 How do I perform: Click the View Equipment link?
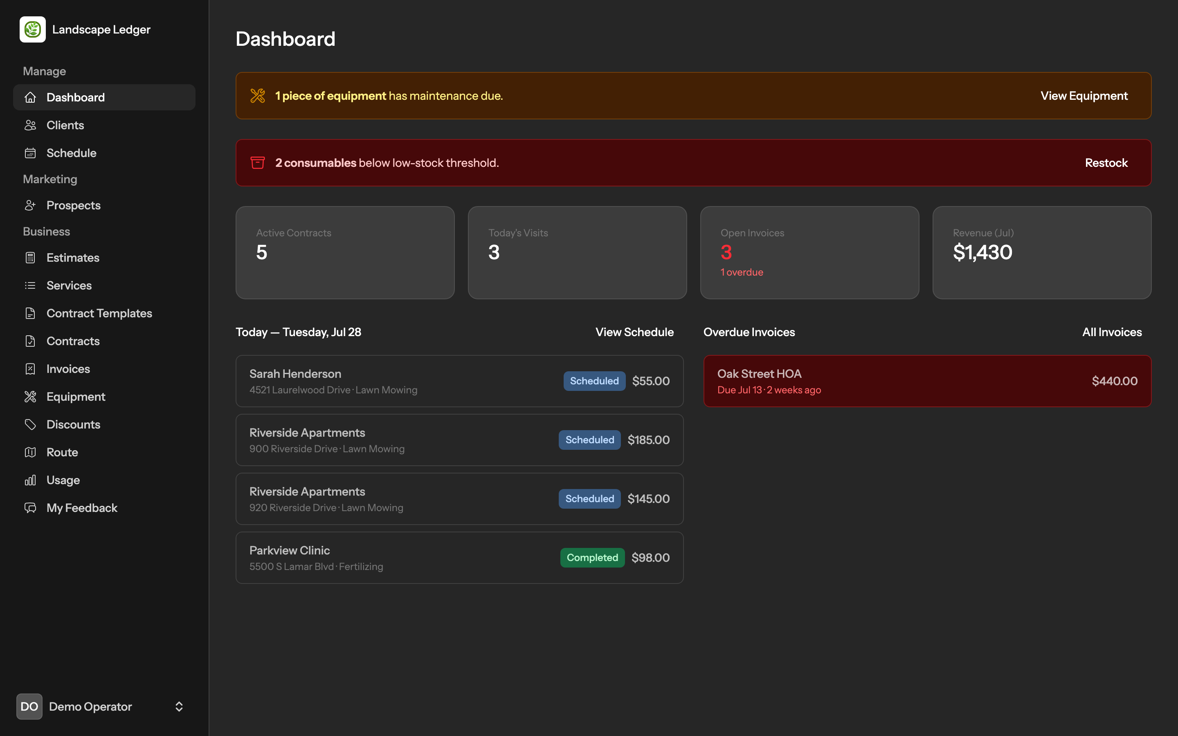point(1084,96)
